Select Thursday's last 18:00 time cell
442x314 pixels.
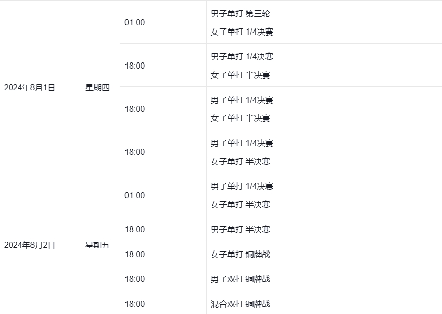(x=135, y=152)
